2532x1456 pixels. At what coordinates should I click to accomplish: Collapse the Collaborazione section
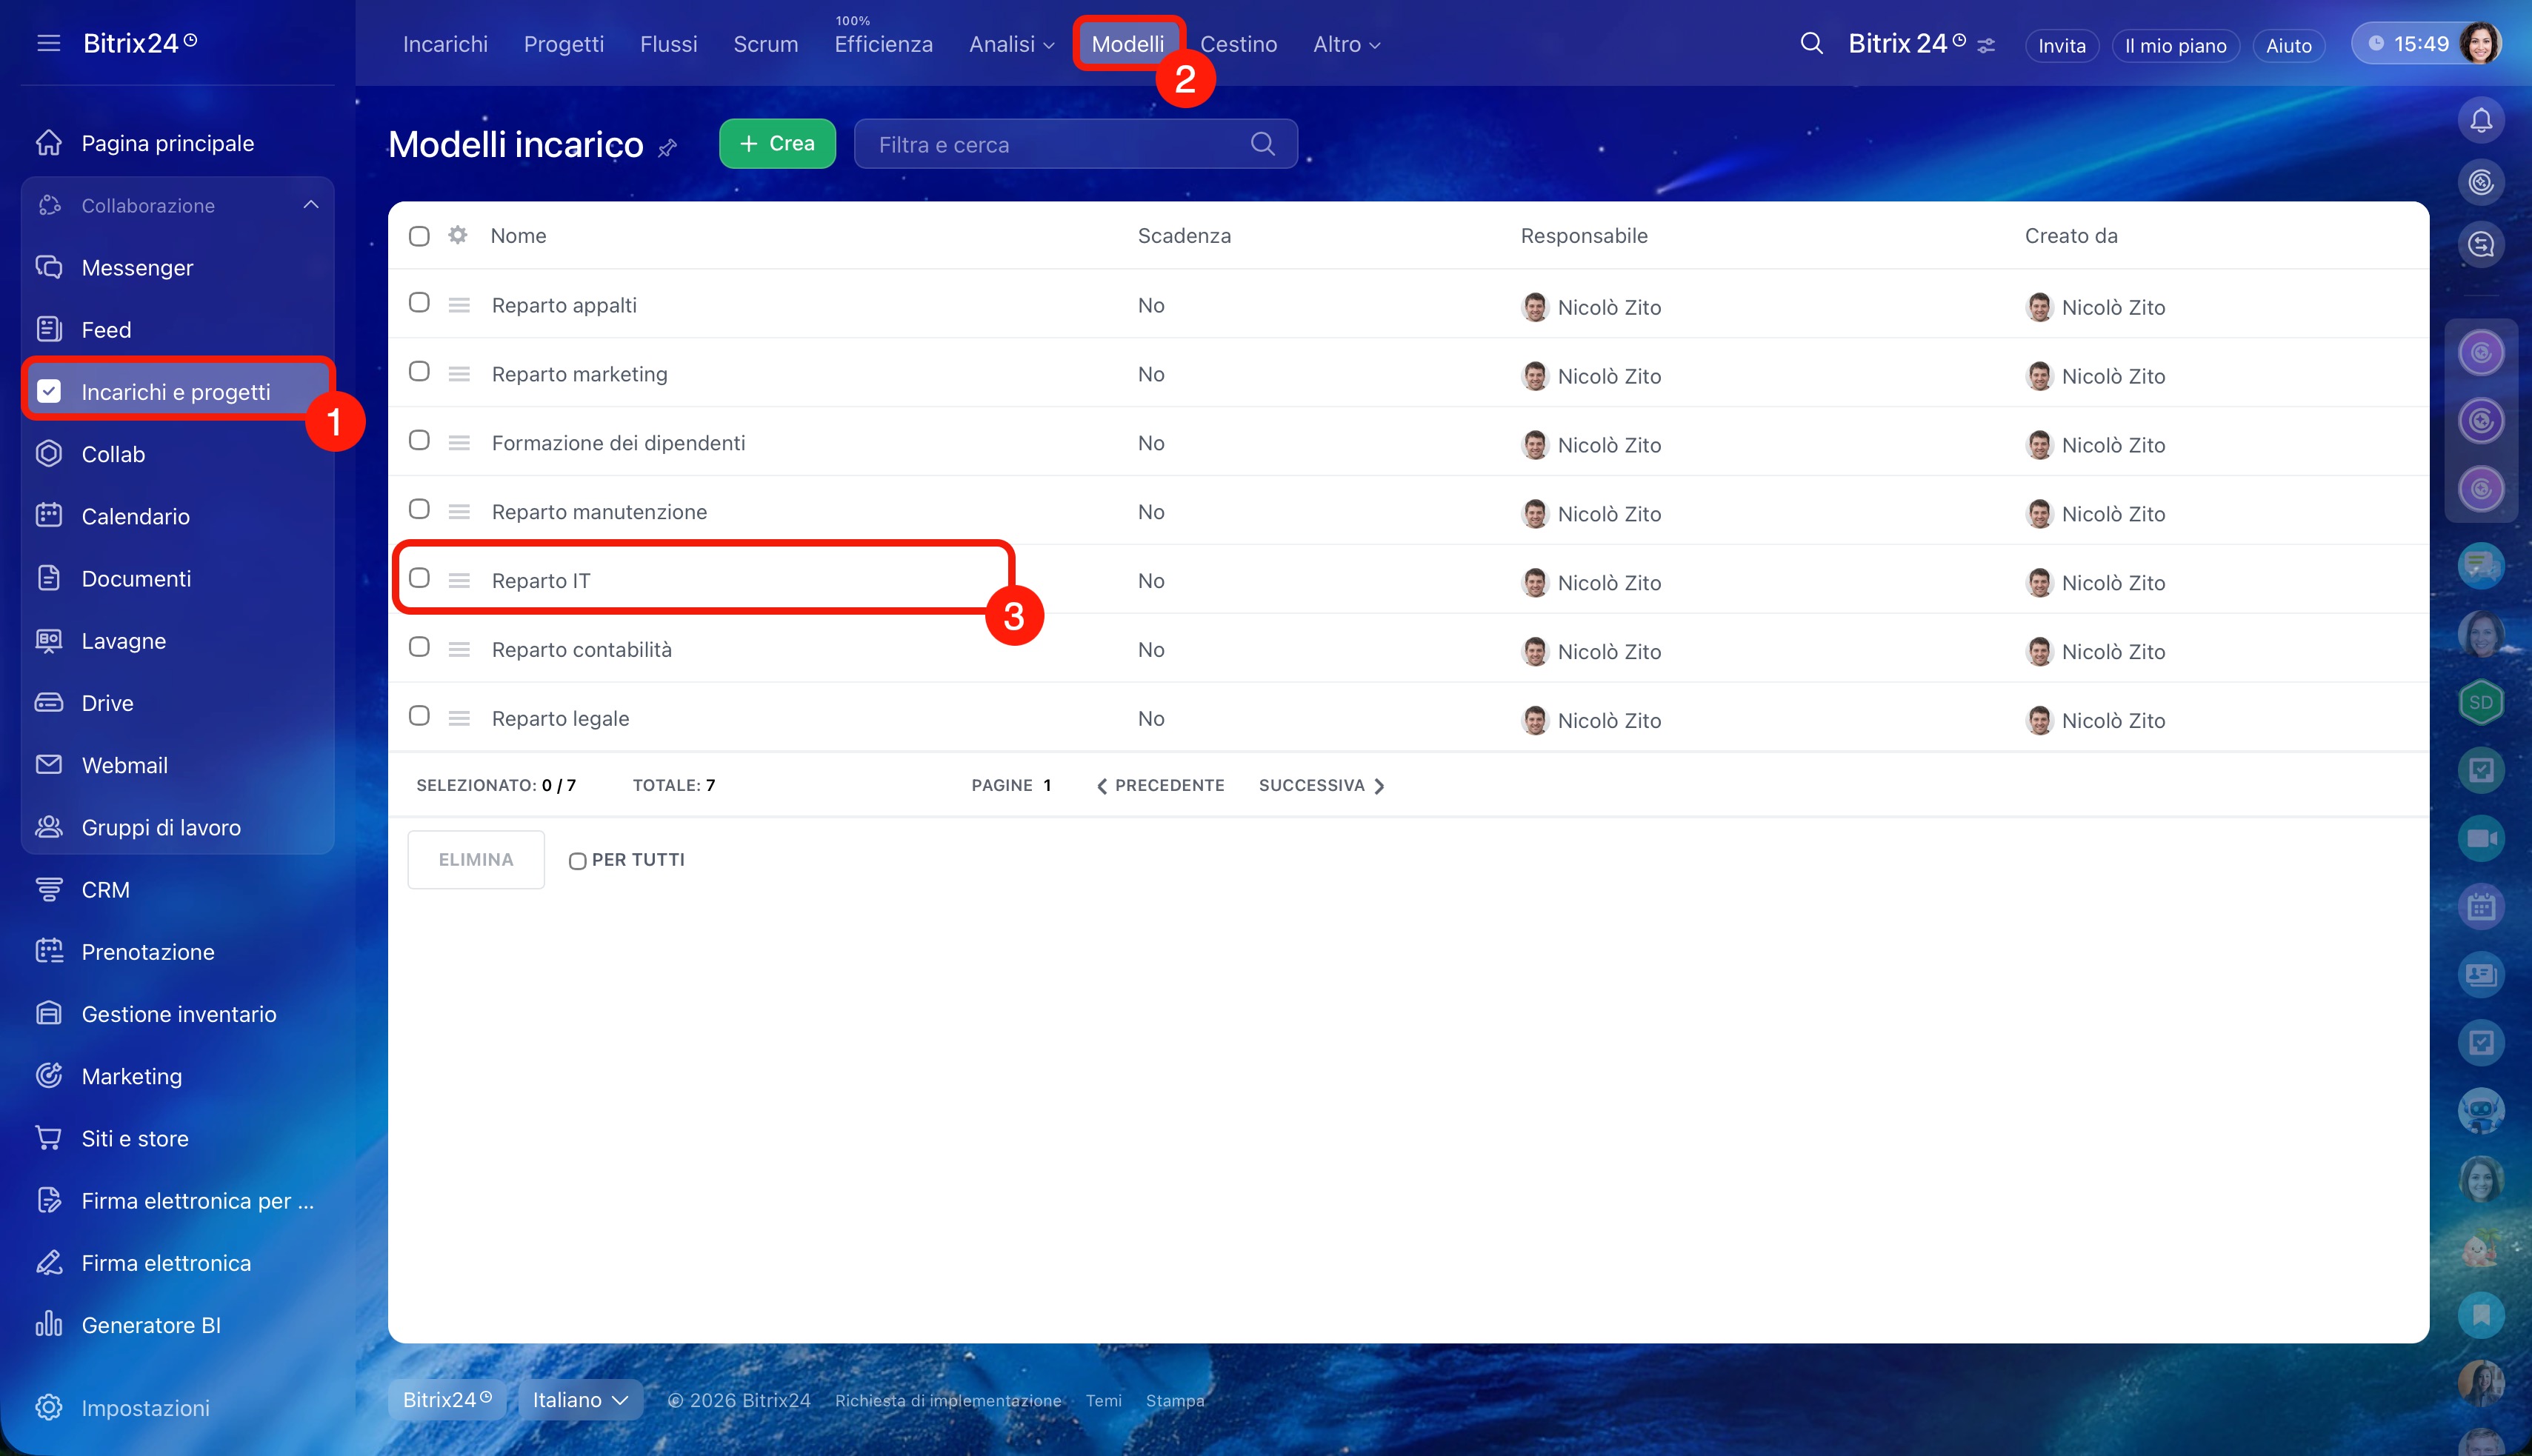pyautogui.click(x=311, y=205)
